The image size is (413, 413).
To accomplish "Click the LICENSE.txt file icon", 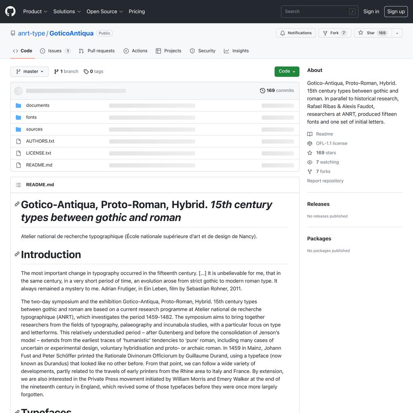I will tap(19, 153).
